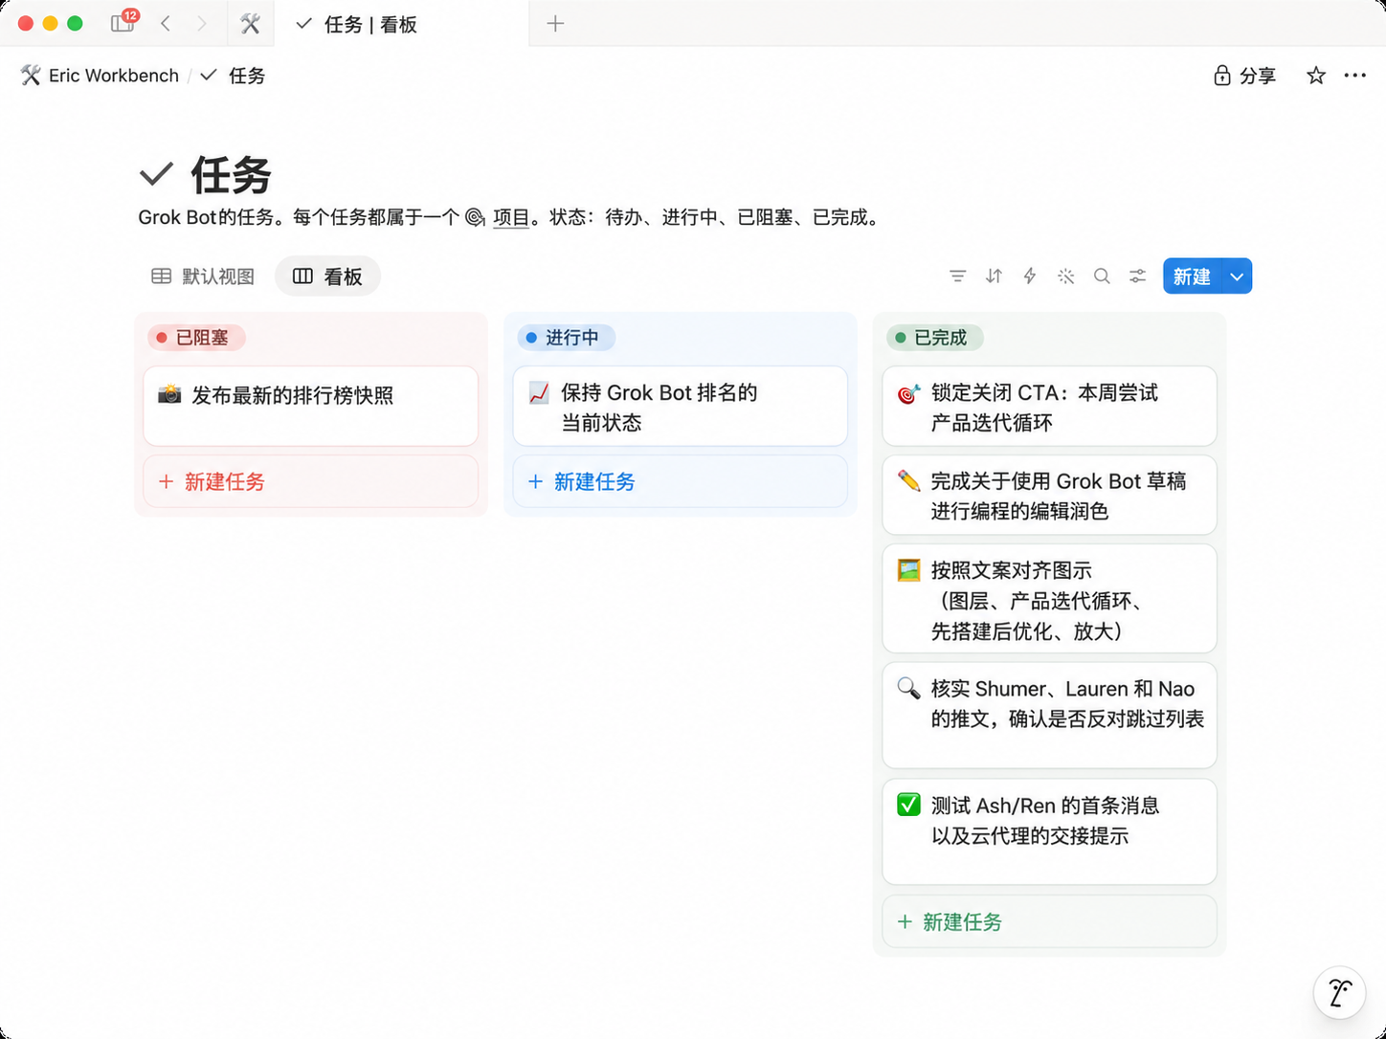Open card 锁定关闭 CTA：本周尝试产品迭代循环
This screenshot has height=1039, width=1386.
(1049, 406)
